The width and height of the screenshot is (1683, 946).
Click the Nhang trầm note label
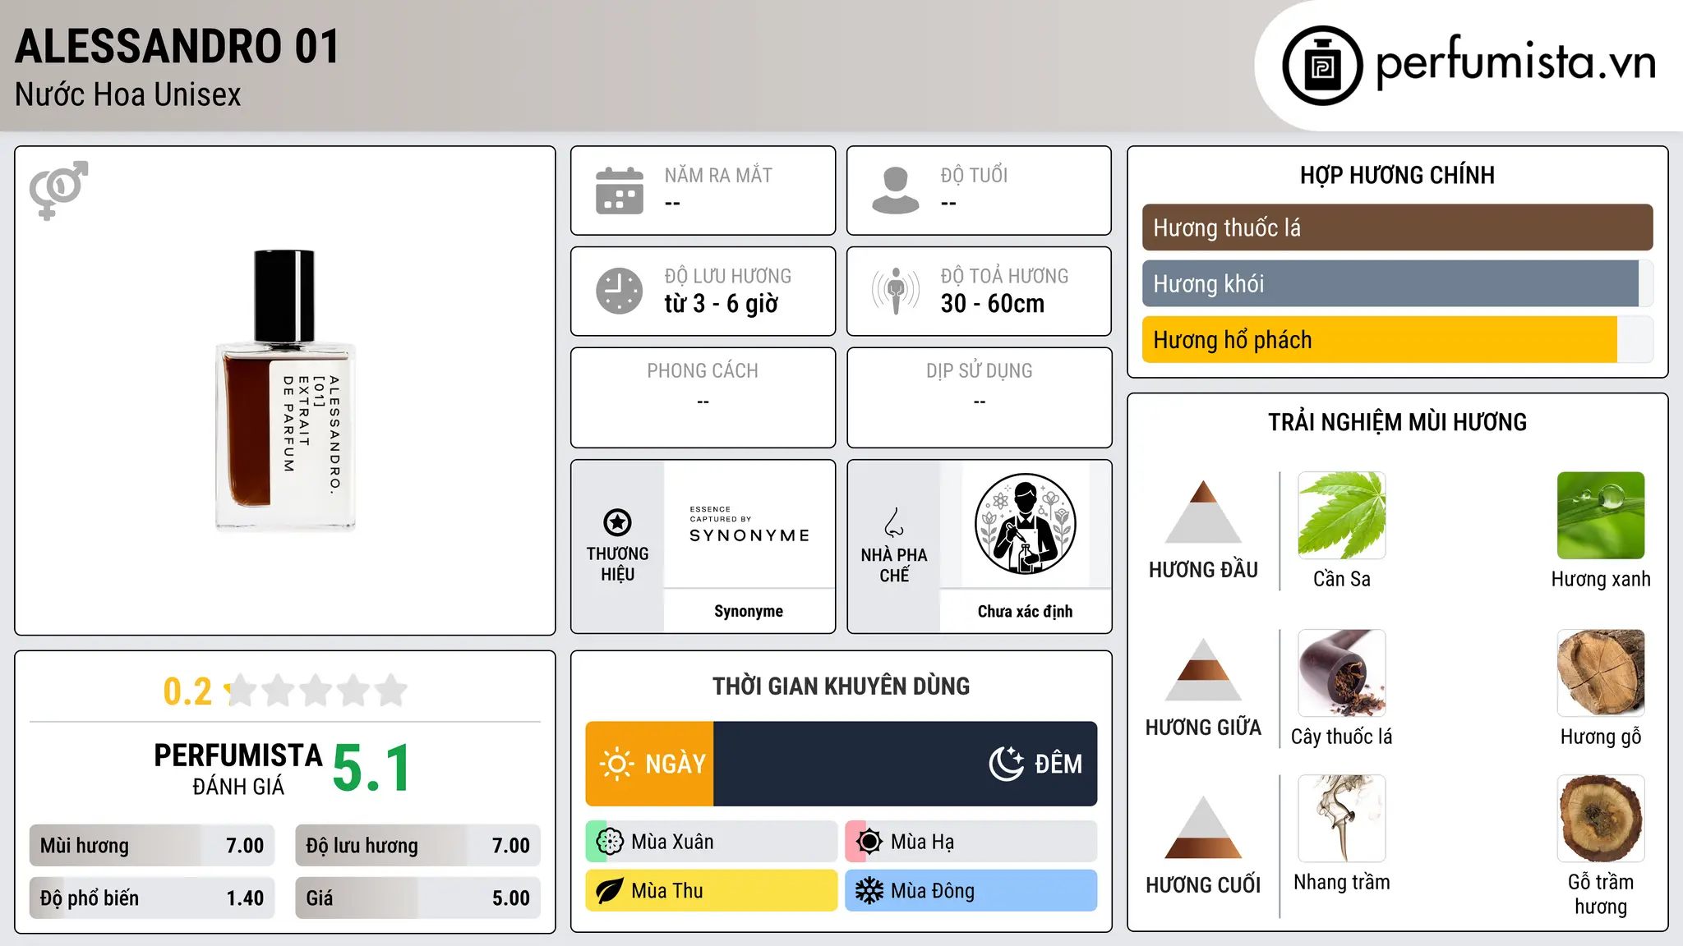tap(1342, 882)
